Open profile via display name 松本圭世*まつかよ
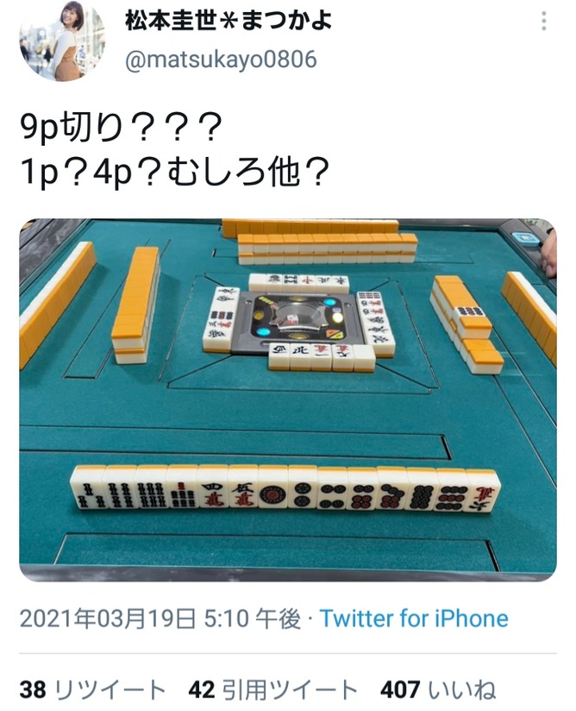 pyautogui.click(x=229, y=21)
